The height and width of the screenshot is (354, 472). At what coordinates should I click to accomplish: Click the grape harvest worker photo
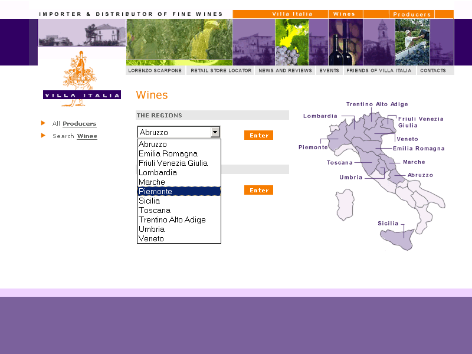point(412,42)
